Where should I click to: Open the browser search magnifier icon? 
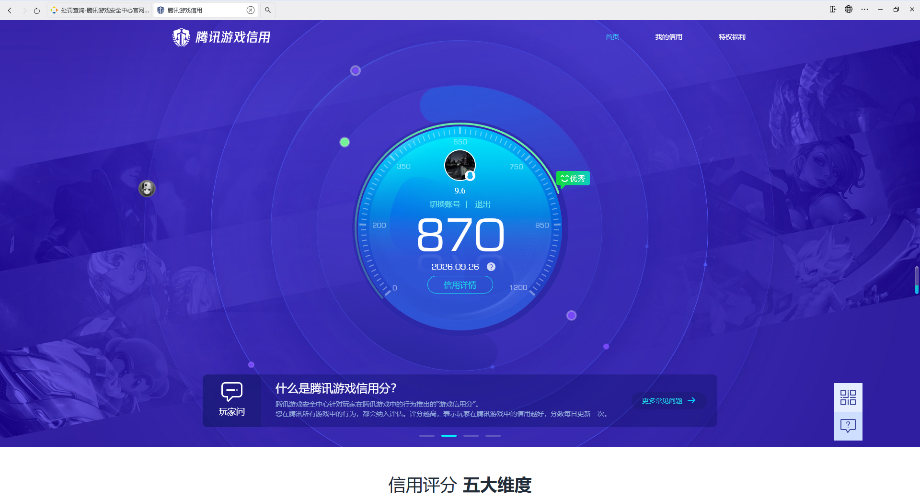(x=268, y=10)
